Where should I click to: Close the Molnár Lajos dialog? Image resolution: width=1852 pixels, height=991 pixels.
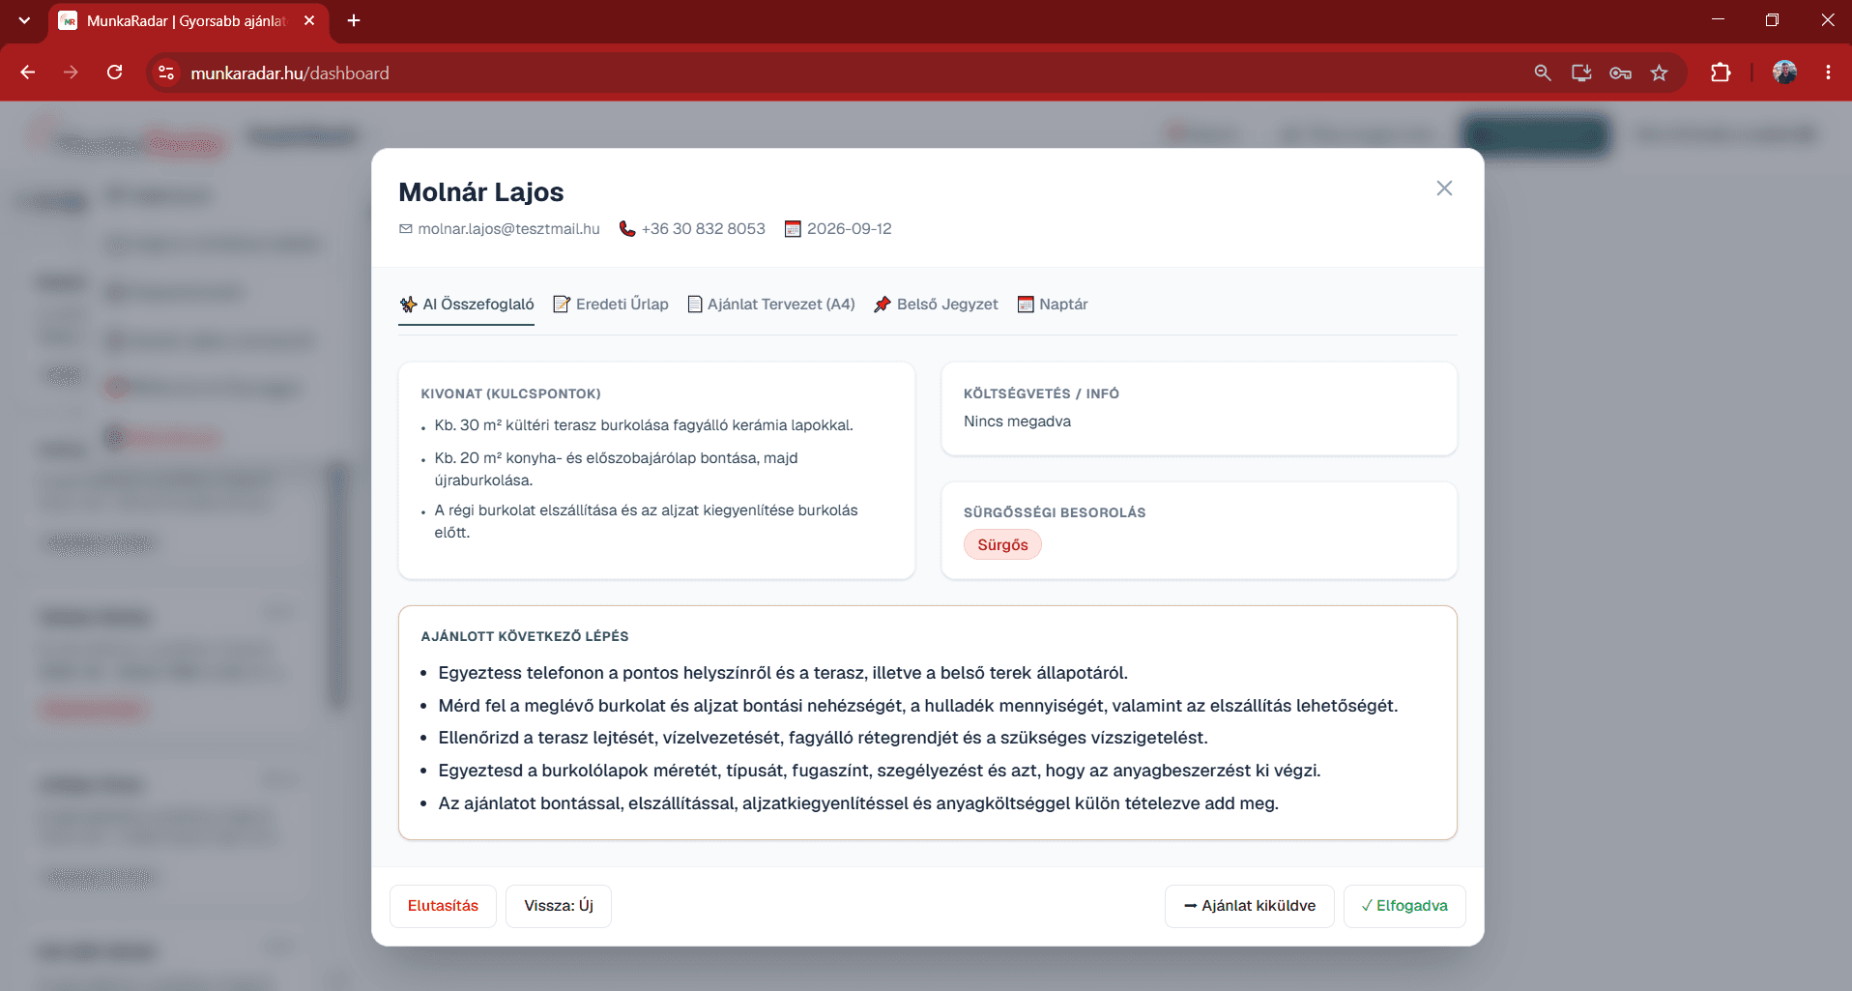[1444, 189]
